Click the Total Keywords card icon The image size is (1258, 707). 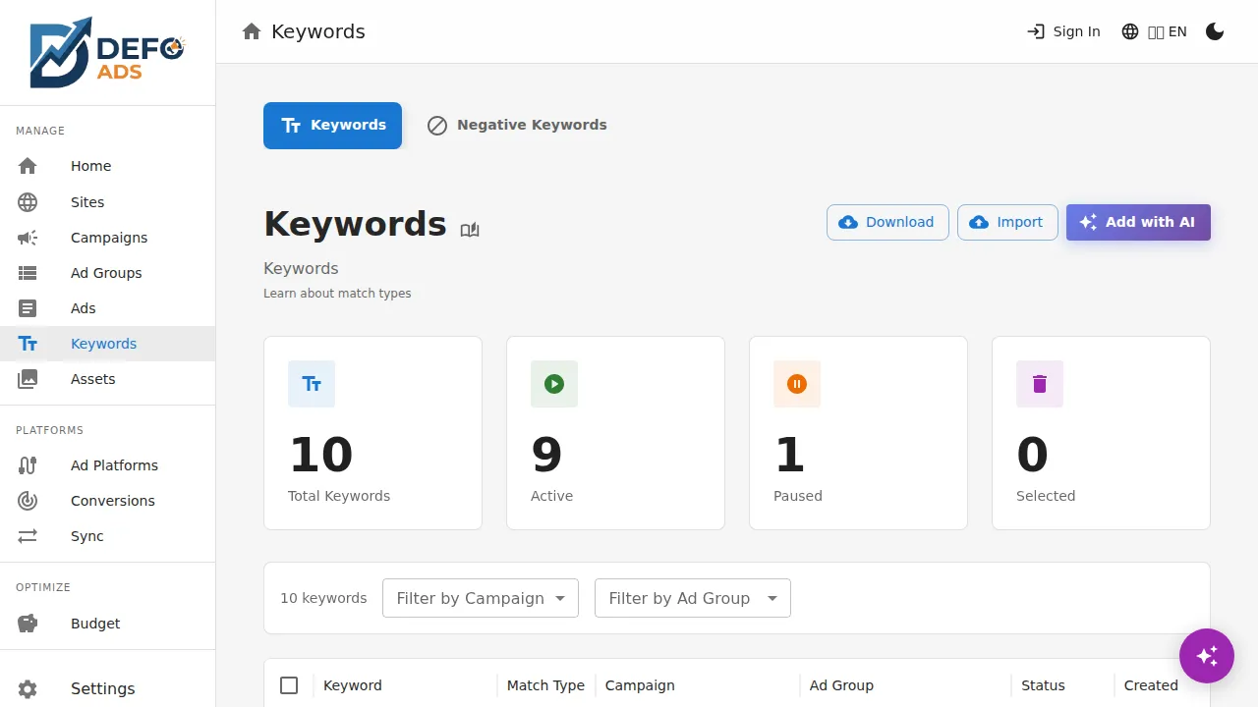pyautogui.click(x=312, y=384)
